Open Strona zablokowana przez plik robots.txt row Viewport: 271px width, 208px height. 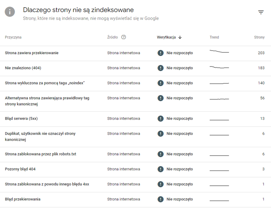pos(135,155)
